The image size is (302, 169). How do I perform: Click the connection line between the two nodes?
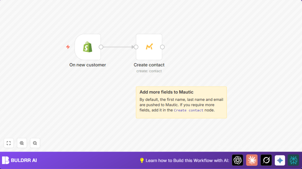coord(119,47)
